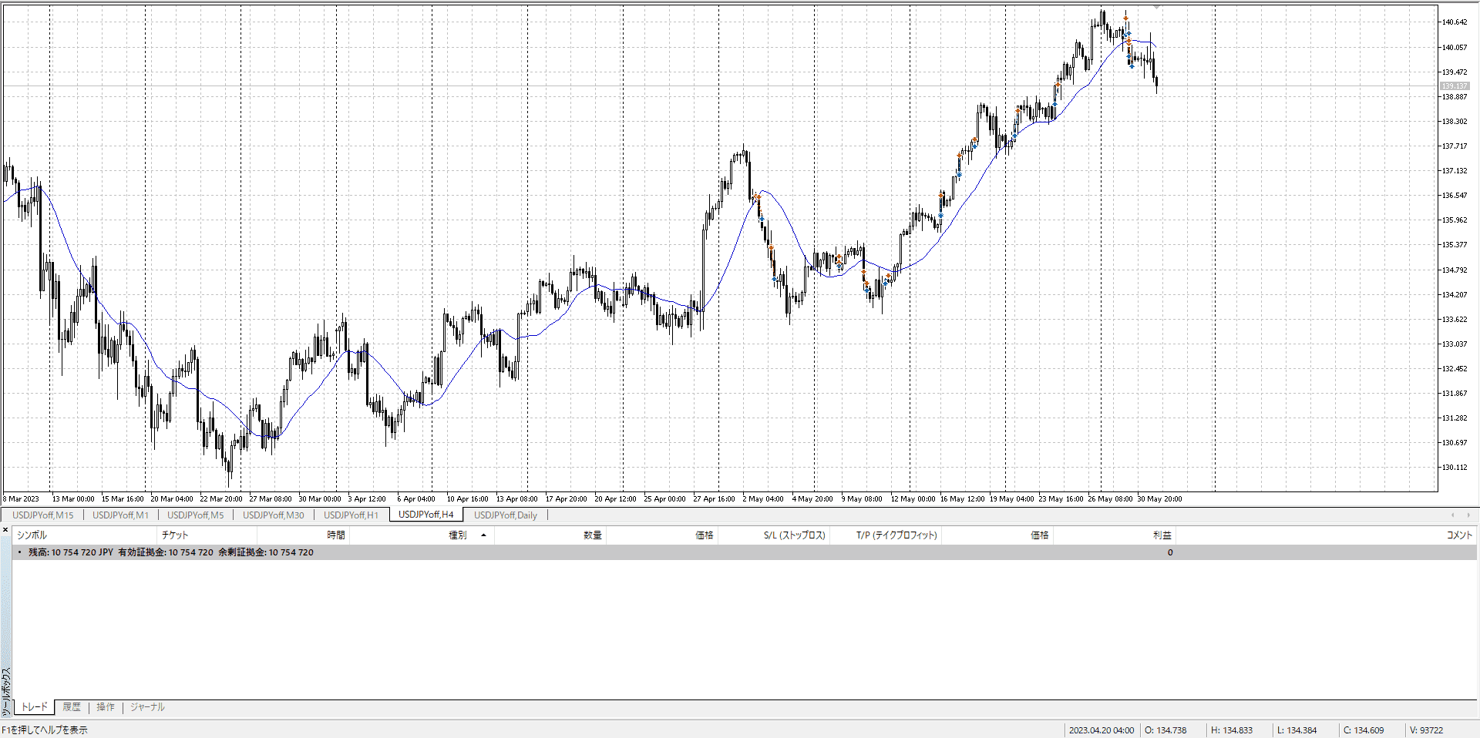Switch to USDJPYoff,M5 chart tab
Image resolution: width=1480 pixels, height=738 pixels.
coord(195,515)
